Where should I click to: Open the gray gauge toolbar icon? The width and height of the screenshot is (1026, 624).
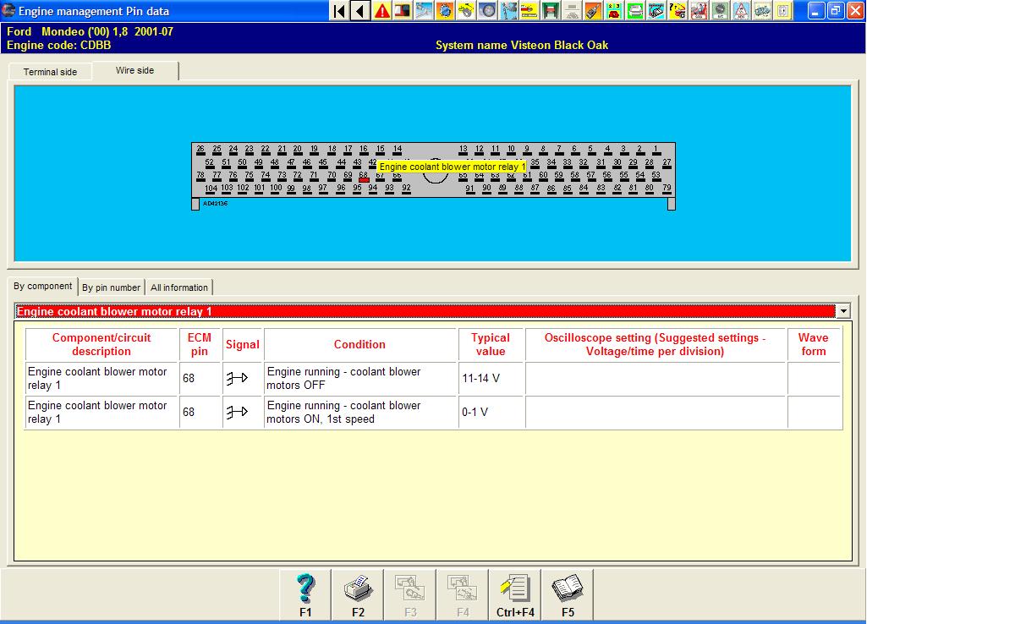click(720, 11)
